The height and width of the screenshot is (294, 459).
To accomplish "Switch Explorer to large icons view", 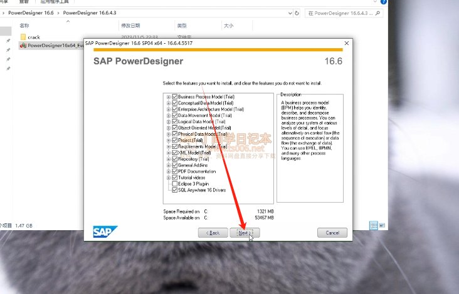I will pos(381,225).
